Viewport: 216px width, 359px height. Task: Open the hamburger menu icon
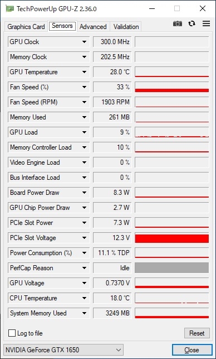click(x=206, y=23)
